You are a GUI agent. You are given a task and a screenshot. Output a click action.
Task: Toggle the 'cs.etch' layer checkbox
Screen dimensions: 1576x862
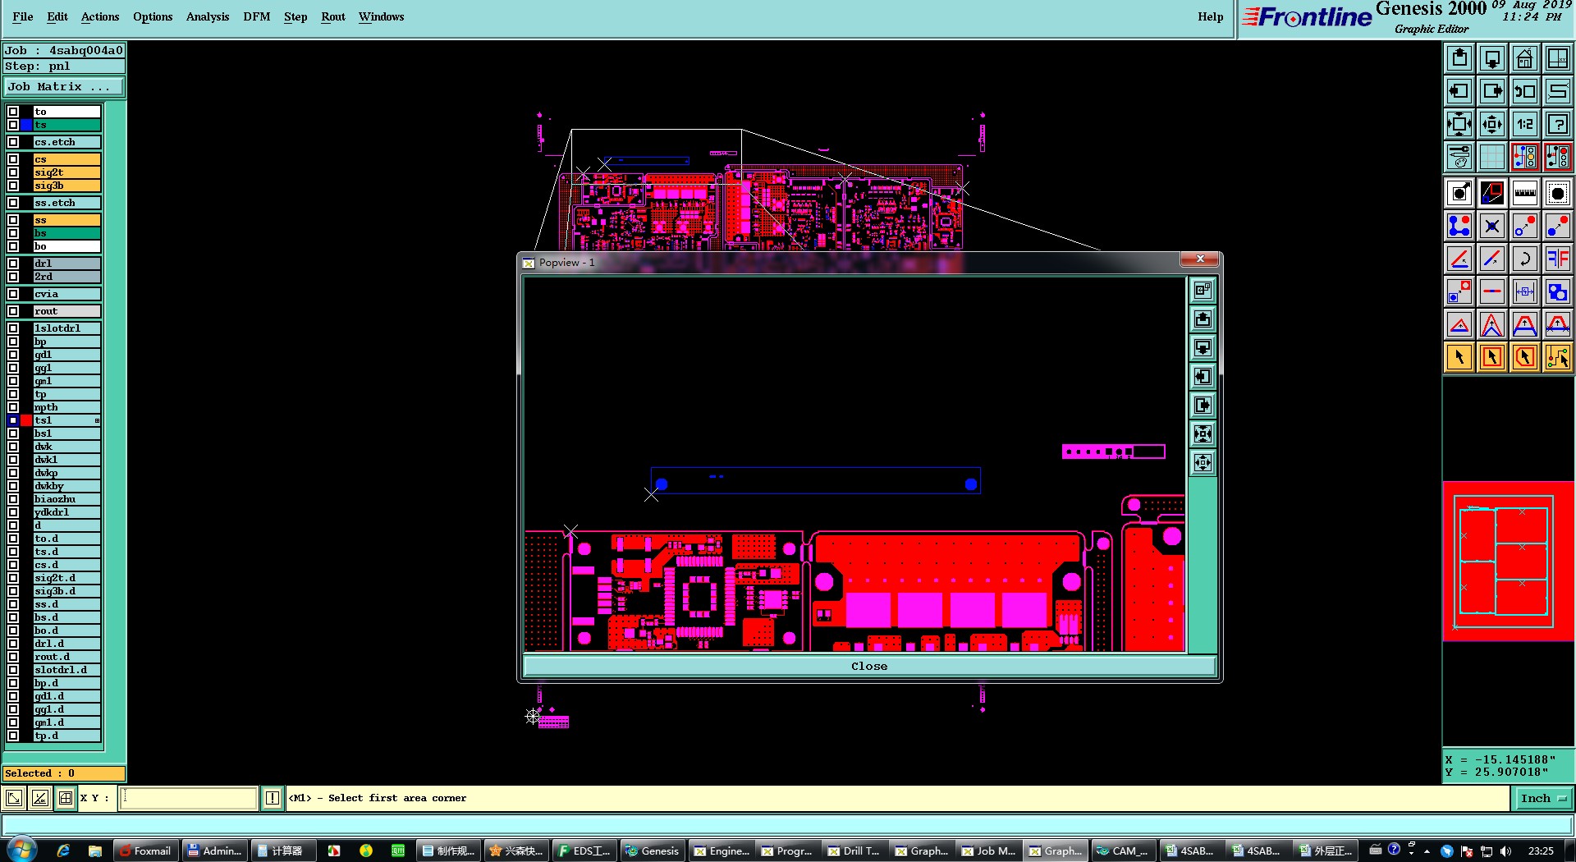point(13,142)
